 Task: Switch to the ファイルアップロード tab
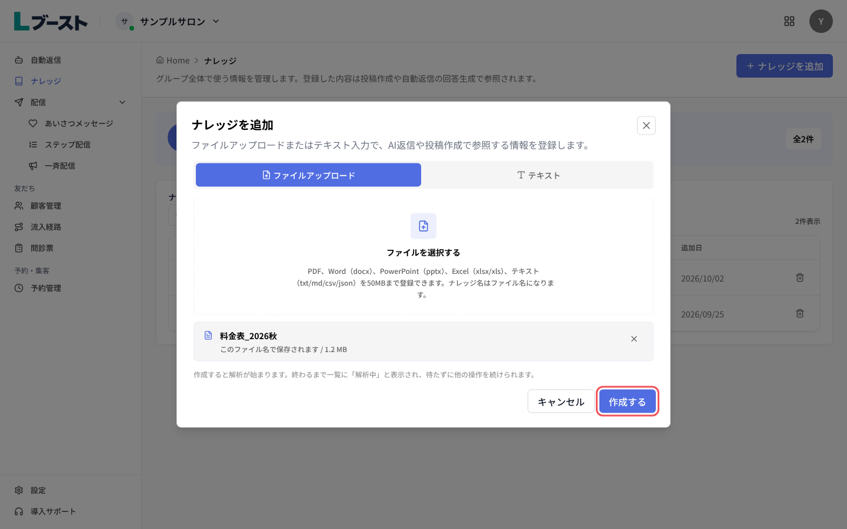pos(308,175)
